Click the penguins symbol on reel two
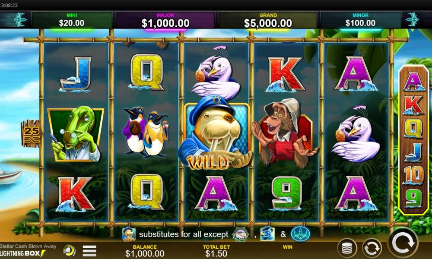Screen dimensions: 432x259 pyautogui.click(x=145, y=132)
